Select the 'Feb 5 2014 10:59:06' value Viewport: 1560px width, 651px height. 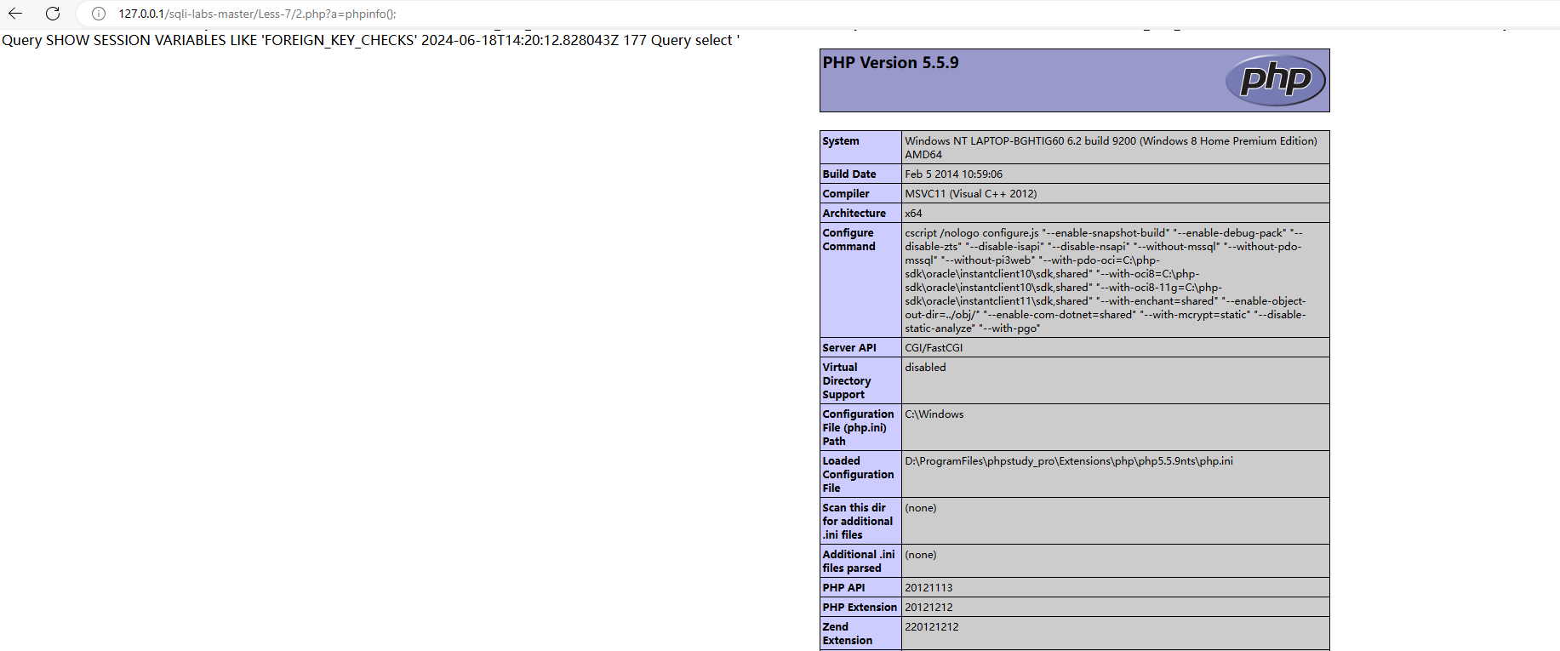953,174
